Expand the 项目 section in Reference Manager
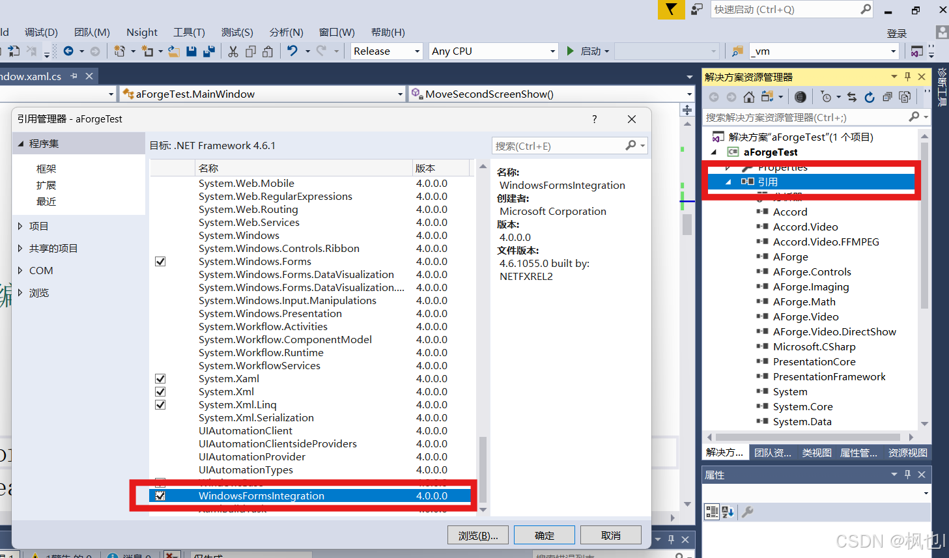Image resolution: width=949 pixels, height=558 pixels. [20, 227]
